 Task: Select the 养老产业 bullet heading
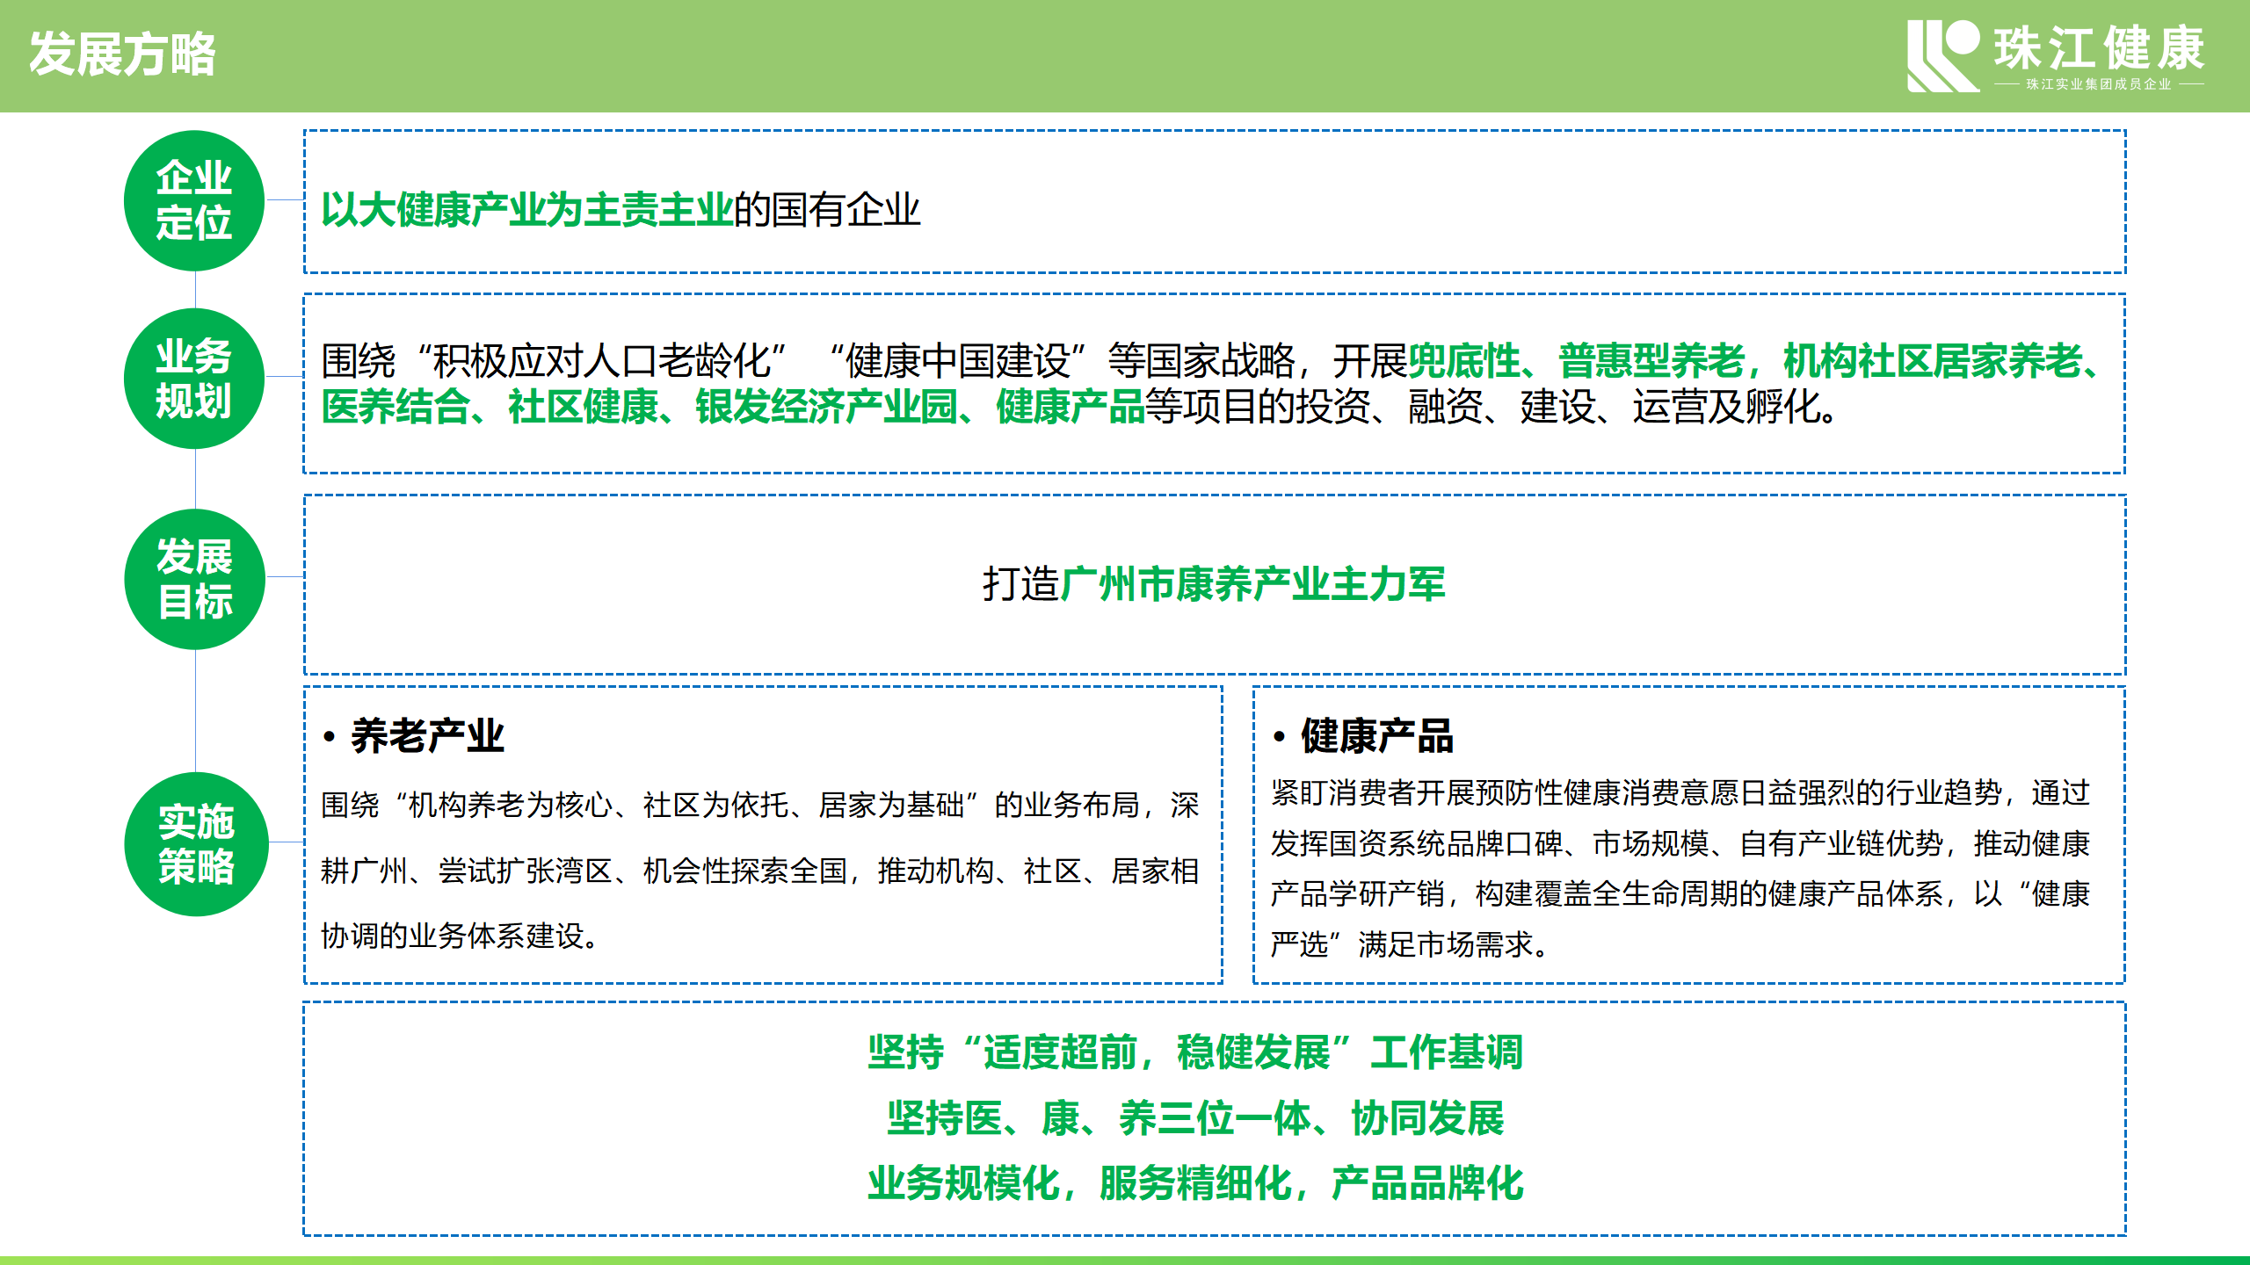[427, 736]
